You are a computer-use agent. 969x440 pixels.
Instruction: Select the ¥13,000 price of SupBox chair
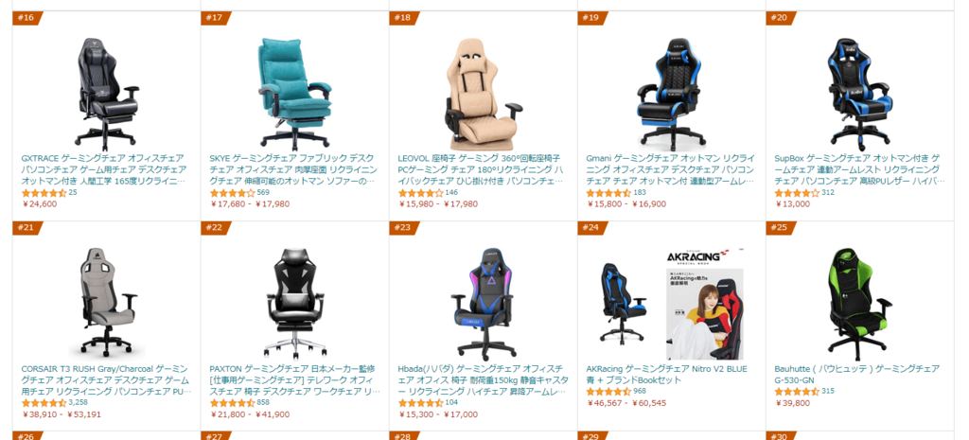tap(792, 204)
